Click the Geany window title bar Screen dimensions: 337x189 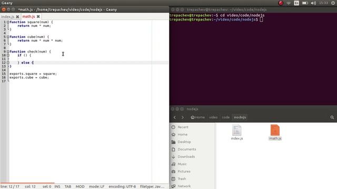[85, 9]
